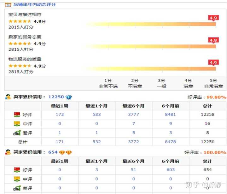Click the 5分 非常满意 scale label
Screen dimensions: 227x194
tap(213, 83)
